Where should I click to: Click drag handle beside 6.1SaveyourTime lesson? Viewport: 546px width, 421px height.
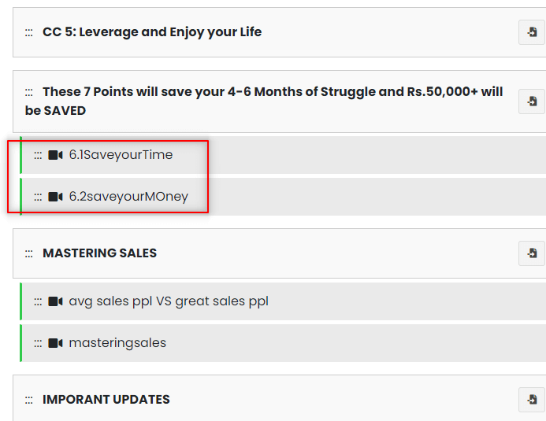[38, 155]
